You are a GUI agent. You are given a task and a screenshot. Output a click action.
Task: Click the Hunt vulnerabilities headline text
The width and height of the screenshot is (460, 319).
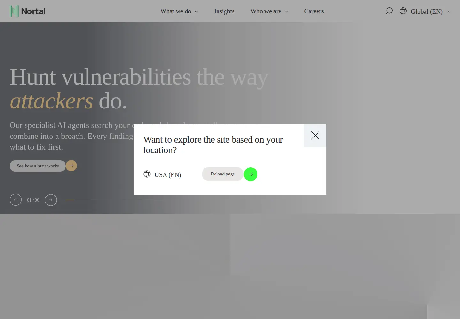pos(139,89)
